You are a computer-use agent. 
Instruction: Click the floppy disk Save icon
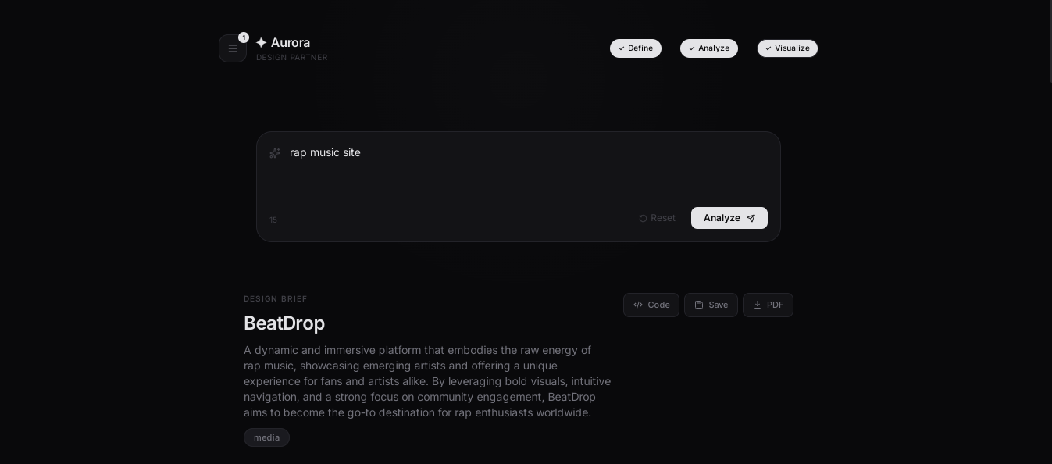tap(699, 305)
